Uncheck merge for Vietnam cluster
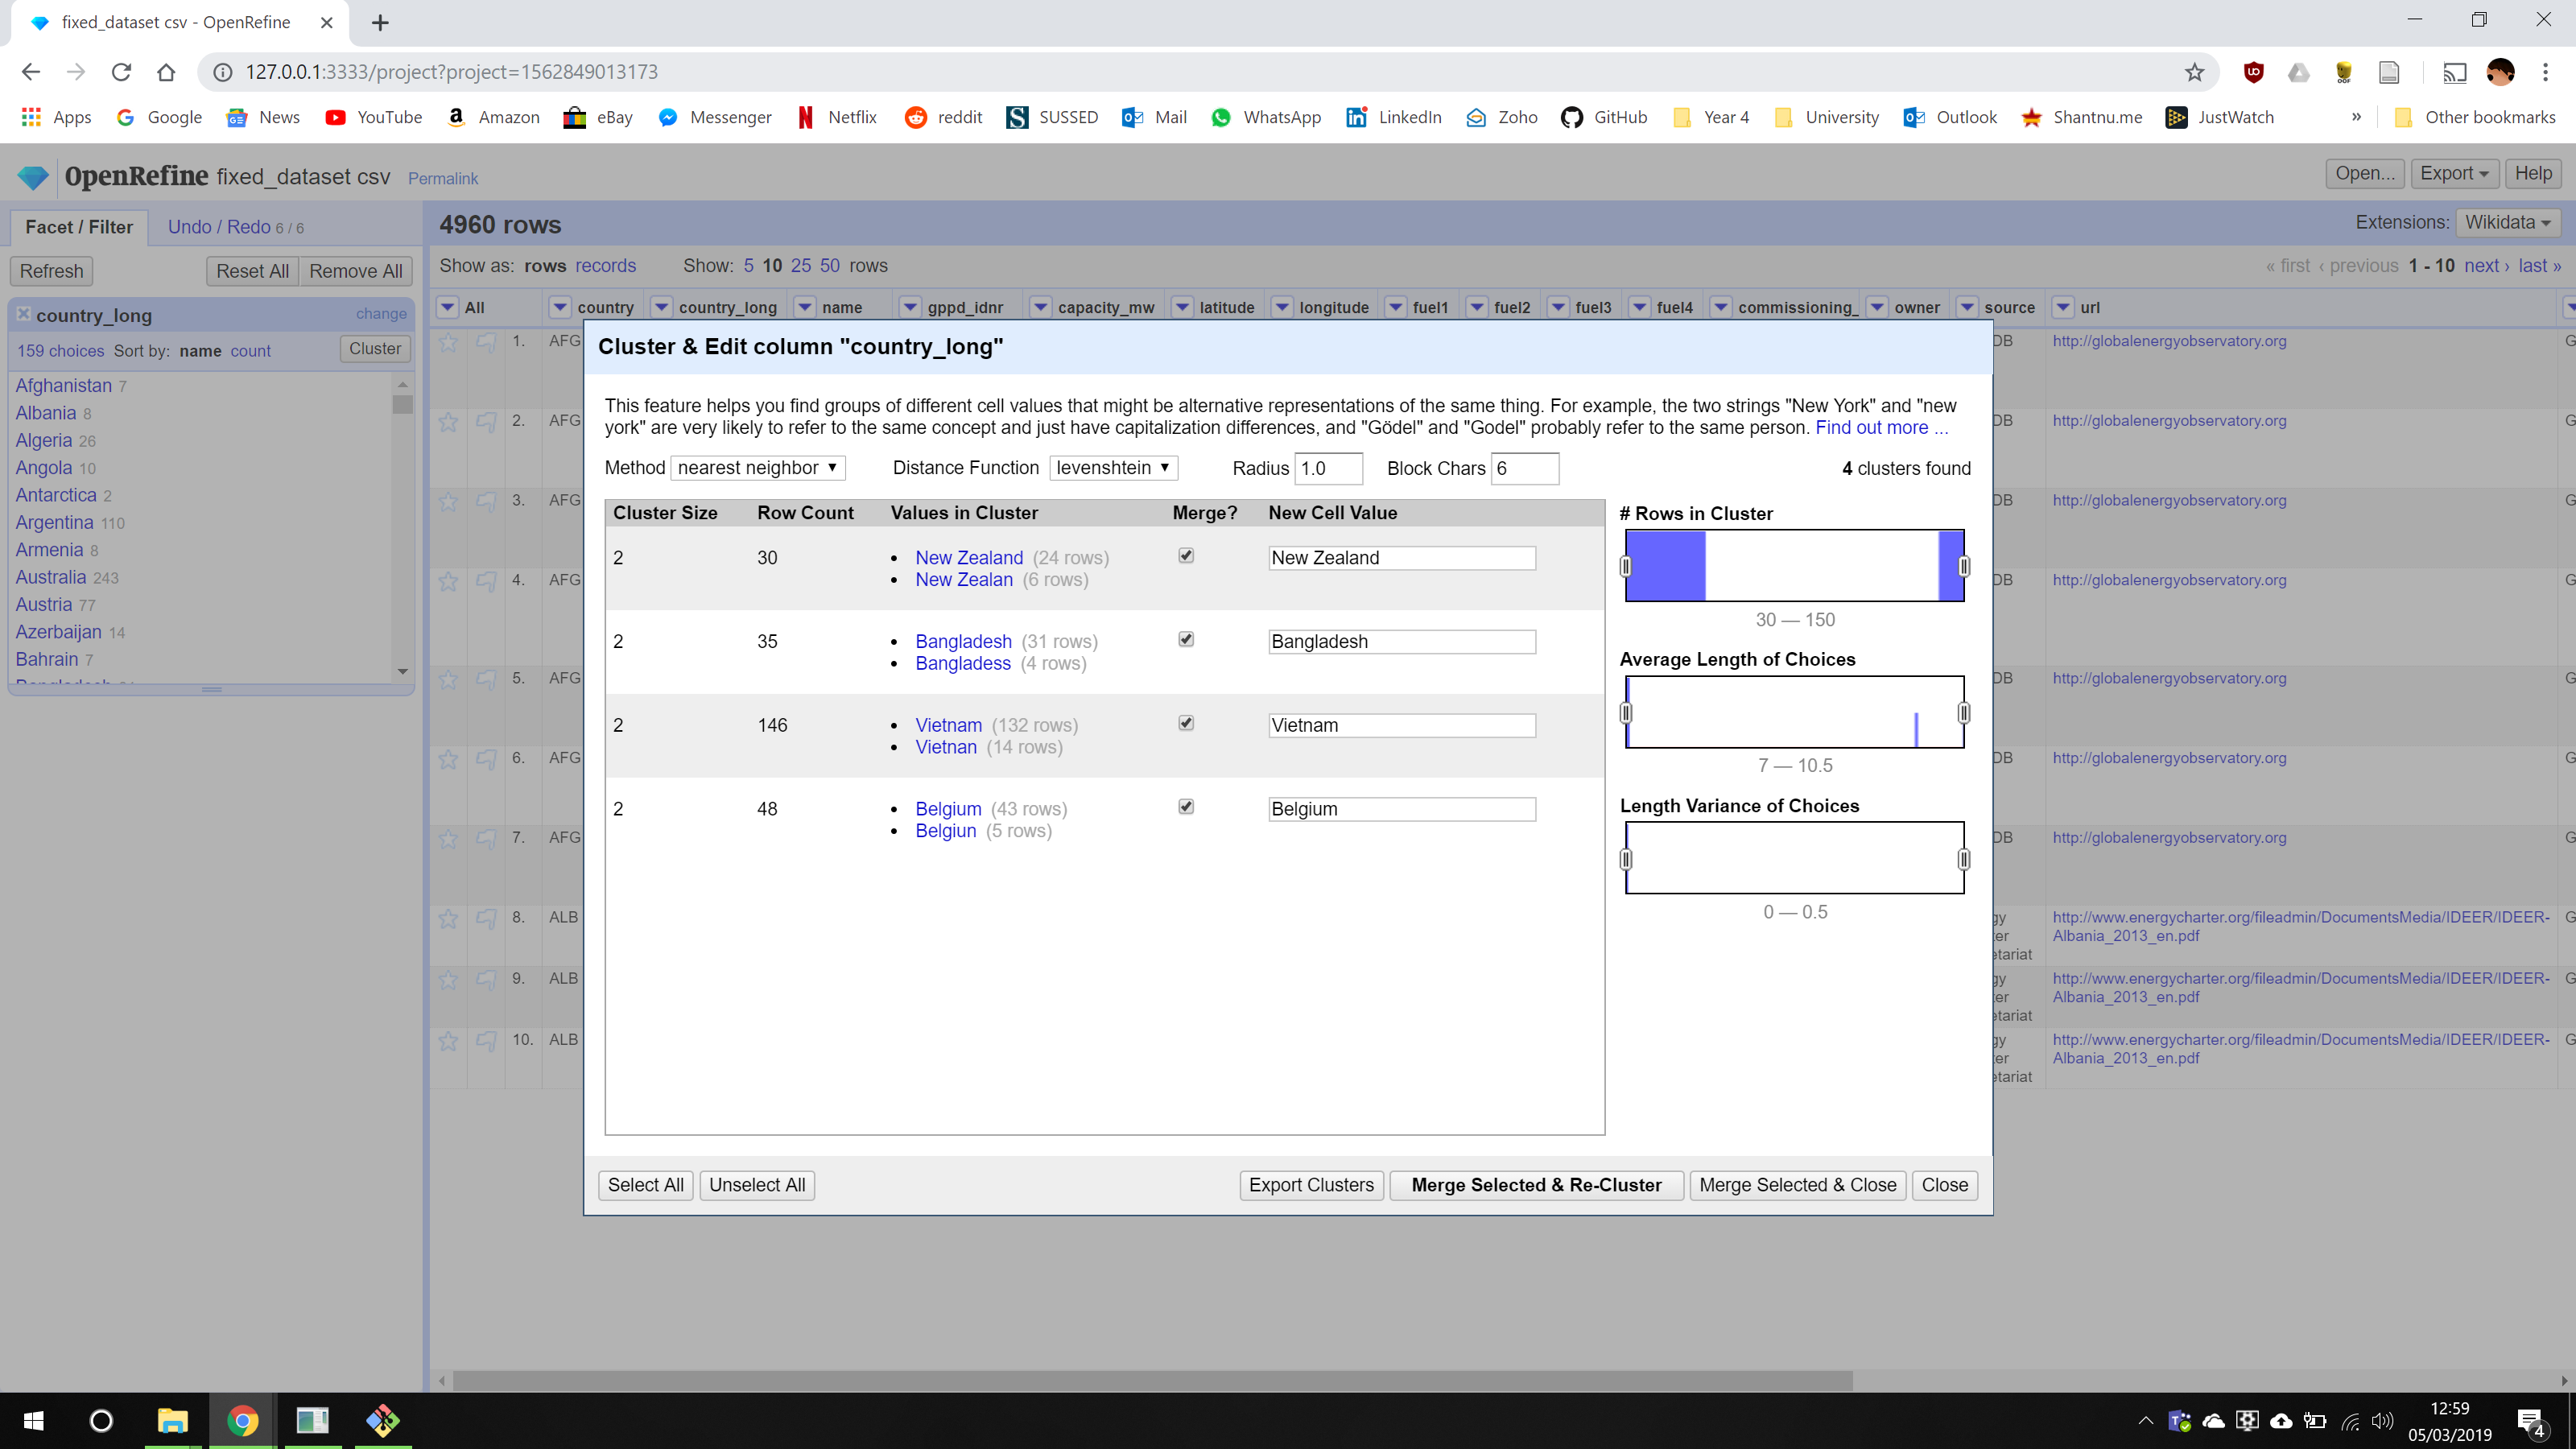Viewport: 2576px width, 1449px height. (1186, 723)
